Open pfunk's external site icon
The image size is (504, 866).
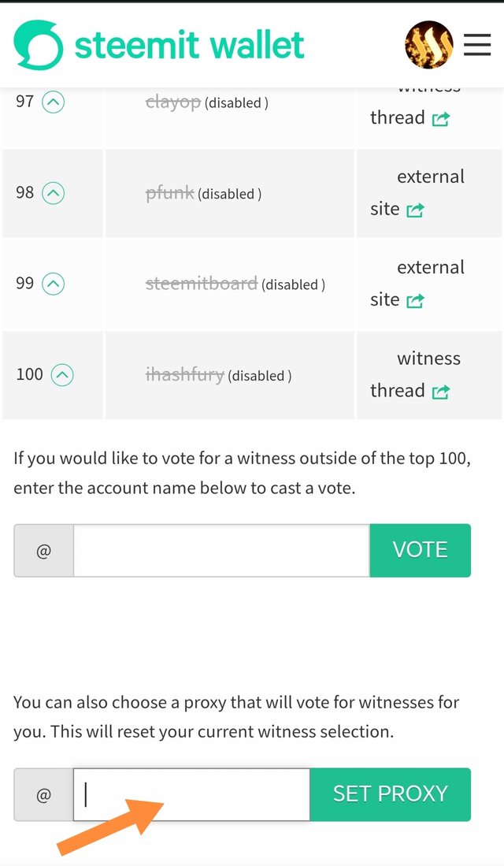(415, 210)
